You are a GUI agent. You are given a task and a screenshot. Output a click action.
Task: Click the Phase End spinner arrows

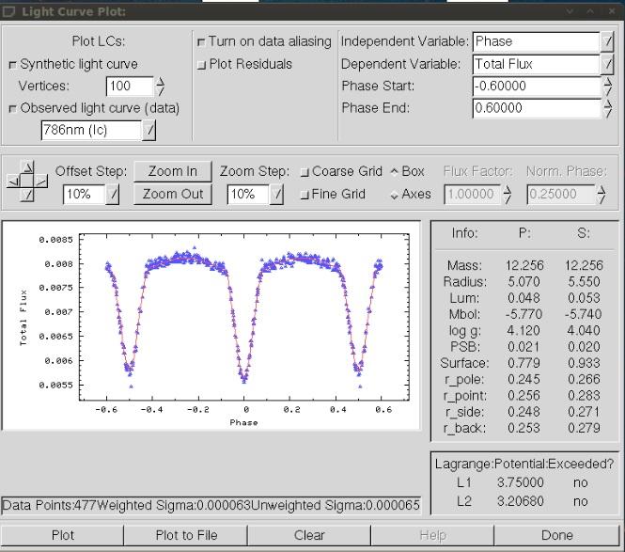(x=608, y=108)
